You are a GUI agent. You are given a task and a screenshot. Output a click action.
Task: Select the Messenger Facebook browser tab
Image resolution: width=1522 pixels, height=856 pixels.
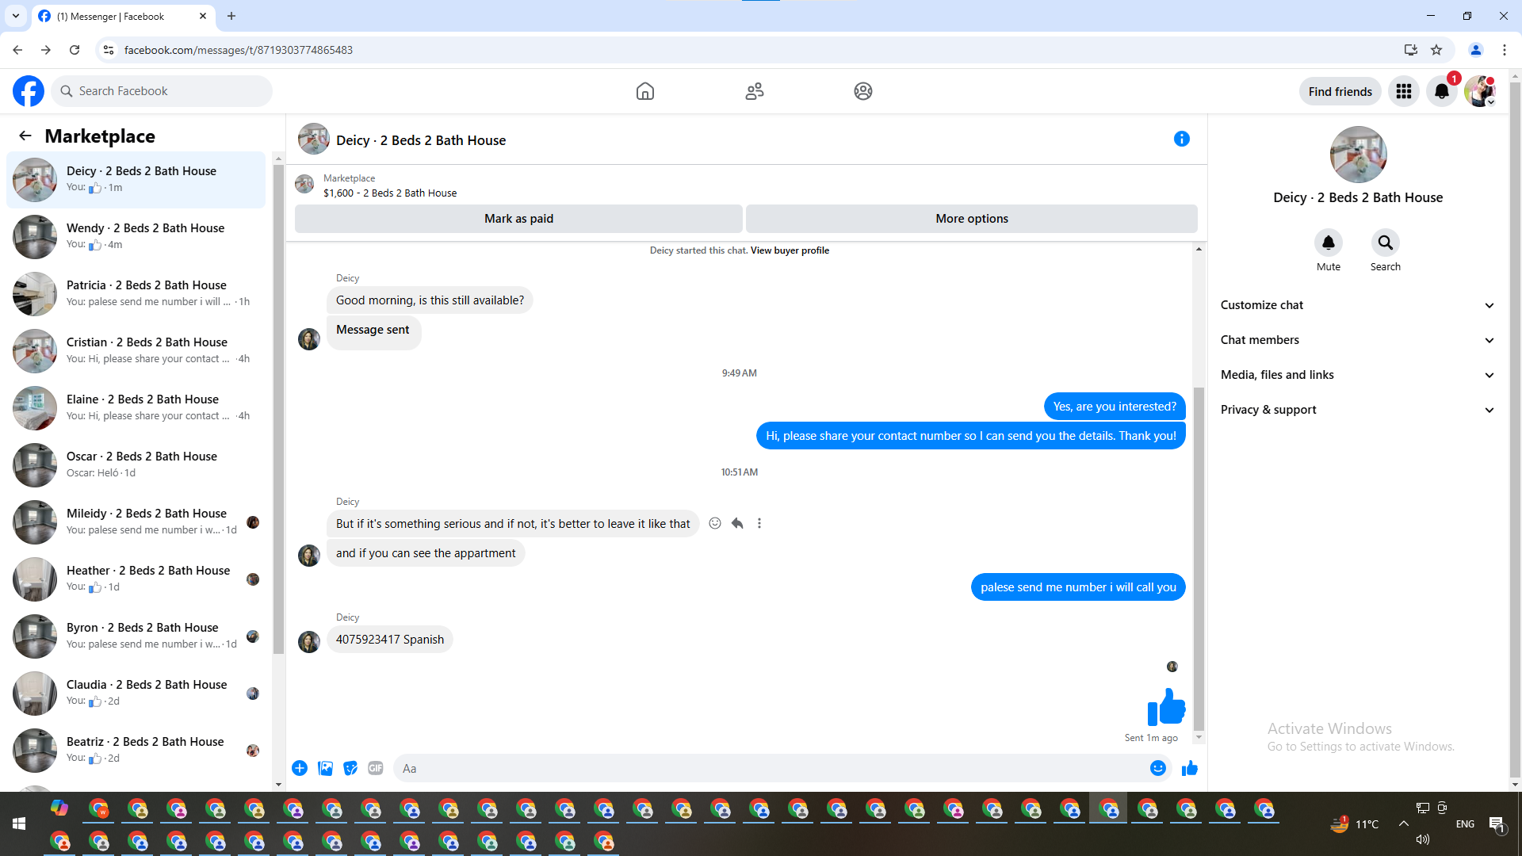click(x=123, y=16)
